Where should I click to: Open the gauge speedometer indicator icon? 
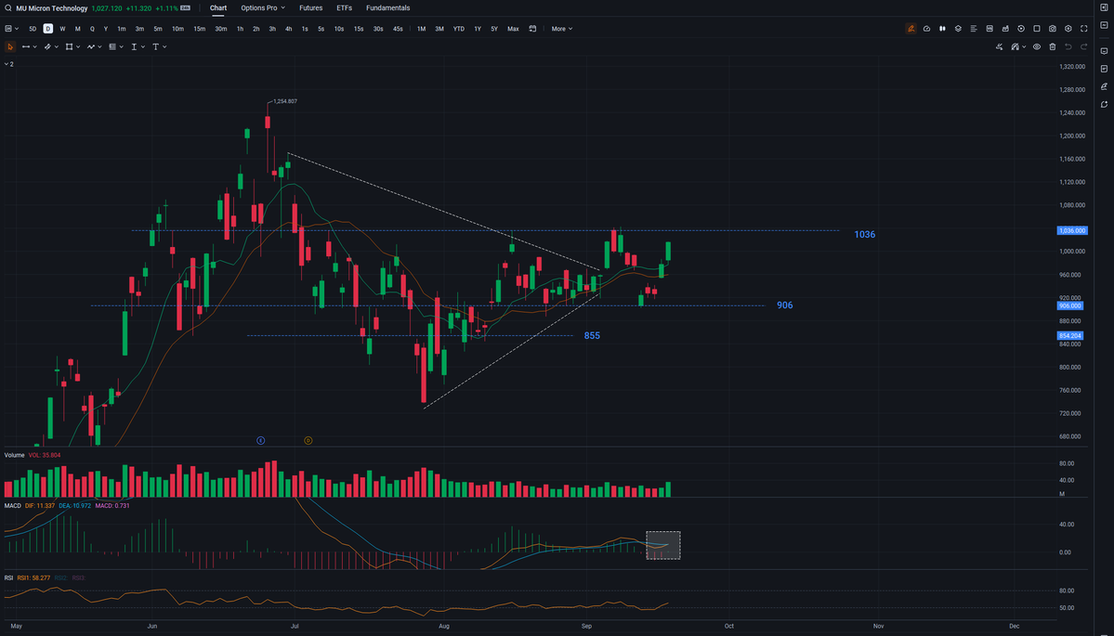click(x=926, y=29)
